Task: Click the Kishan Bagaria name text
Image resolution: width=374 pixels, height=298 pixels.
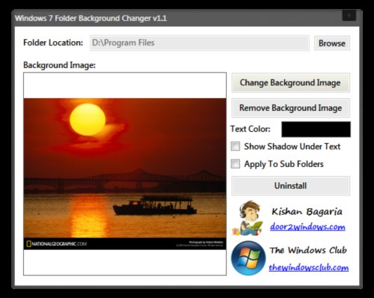Action: point(307,212)
